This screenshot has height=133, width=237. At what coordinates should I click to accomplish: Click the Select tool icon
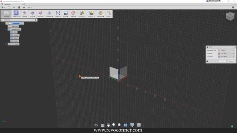(109, 13)
